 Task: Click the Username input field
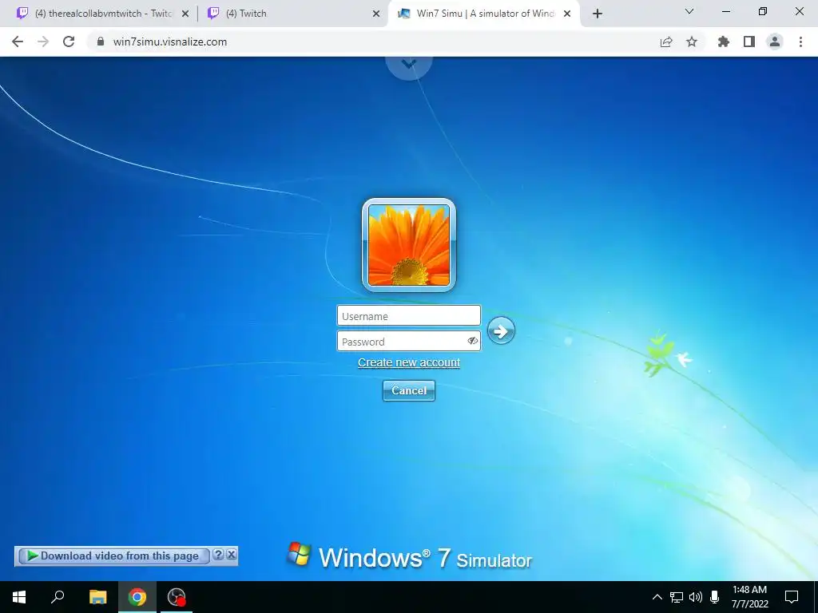pyautogui.click(x=408, y=316)
